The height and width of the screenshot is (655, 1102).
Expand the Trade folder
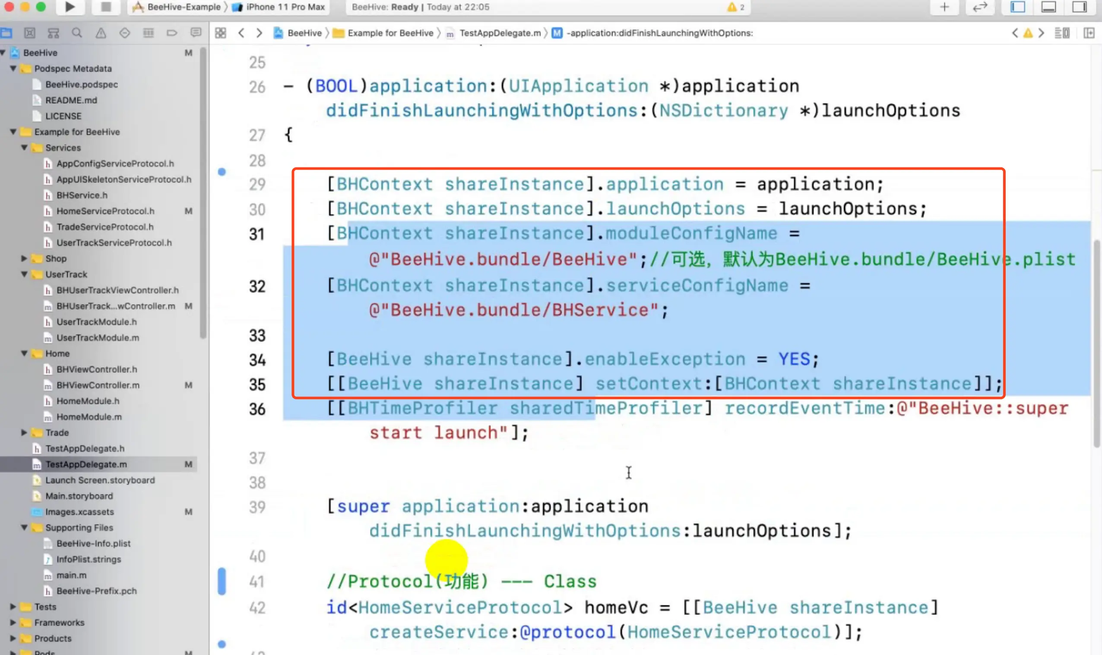coord(24,432)
